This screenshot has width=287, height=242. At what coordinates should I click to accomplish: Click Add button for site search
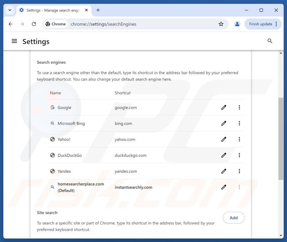click(234, 218)
